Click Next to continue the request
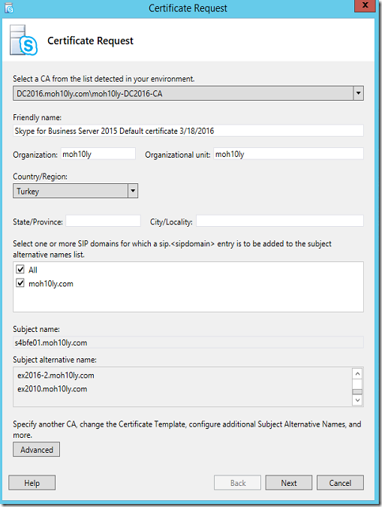Viewport: 382px width, 507px height. coord(289,483)
